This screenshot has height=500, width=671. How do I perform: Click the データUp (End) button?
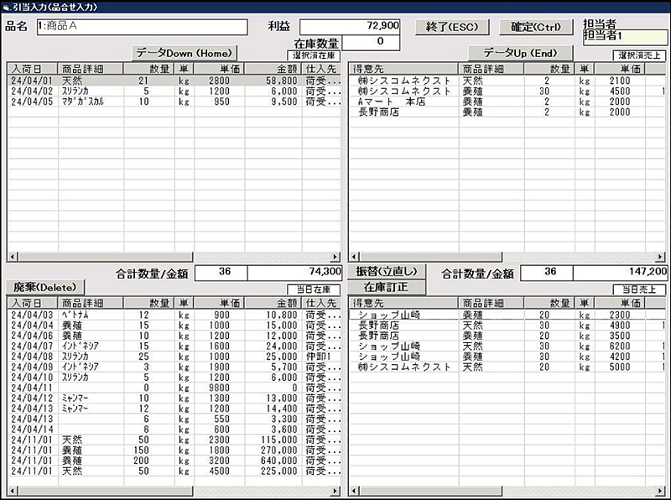[x=520, y=52]
